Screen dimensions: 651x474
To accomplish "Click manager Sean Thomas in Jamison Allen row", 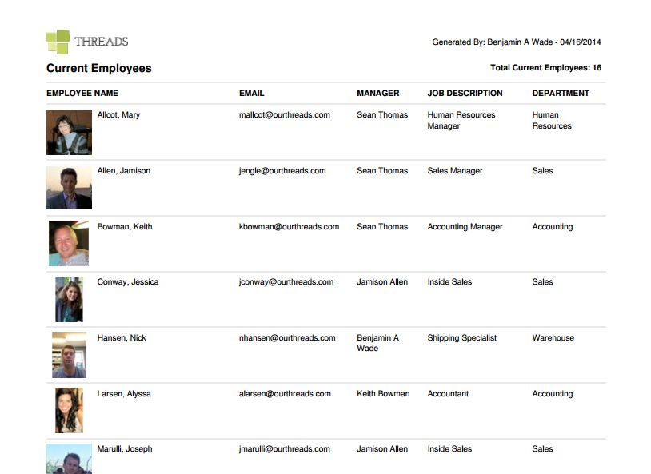I will [382, 170].
